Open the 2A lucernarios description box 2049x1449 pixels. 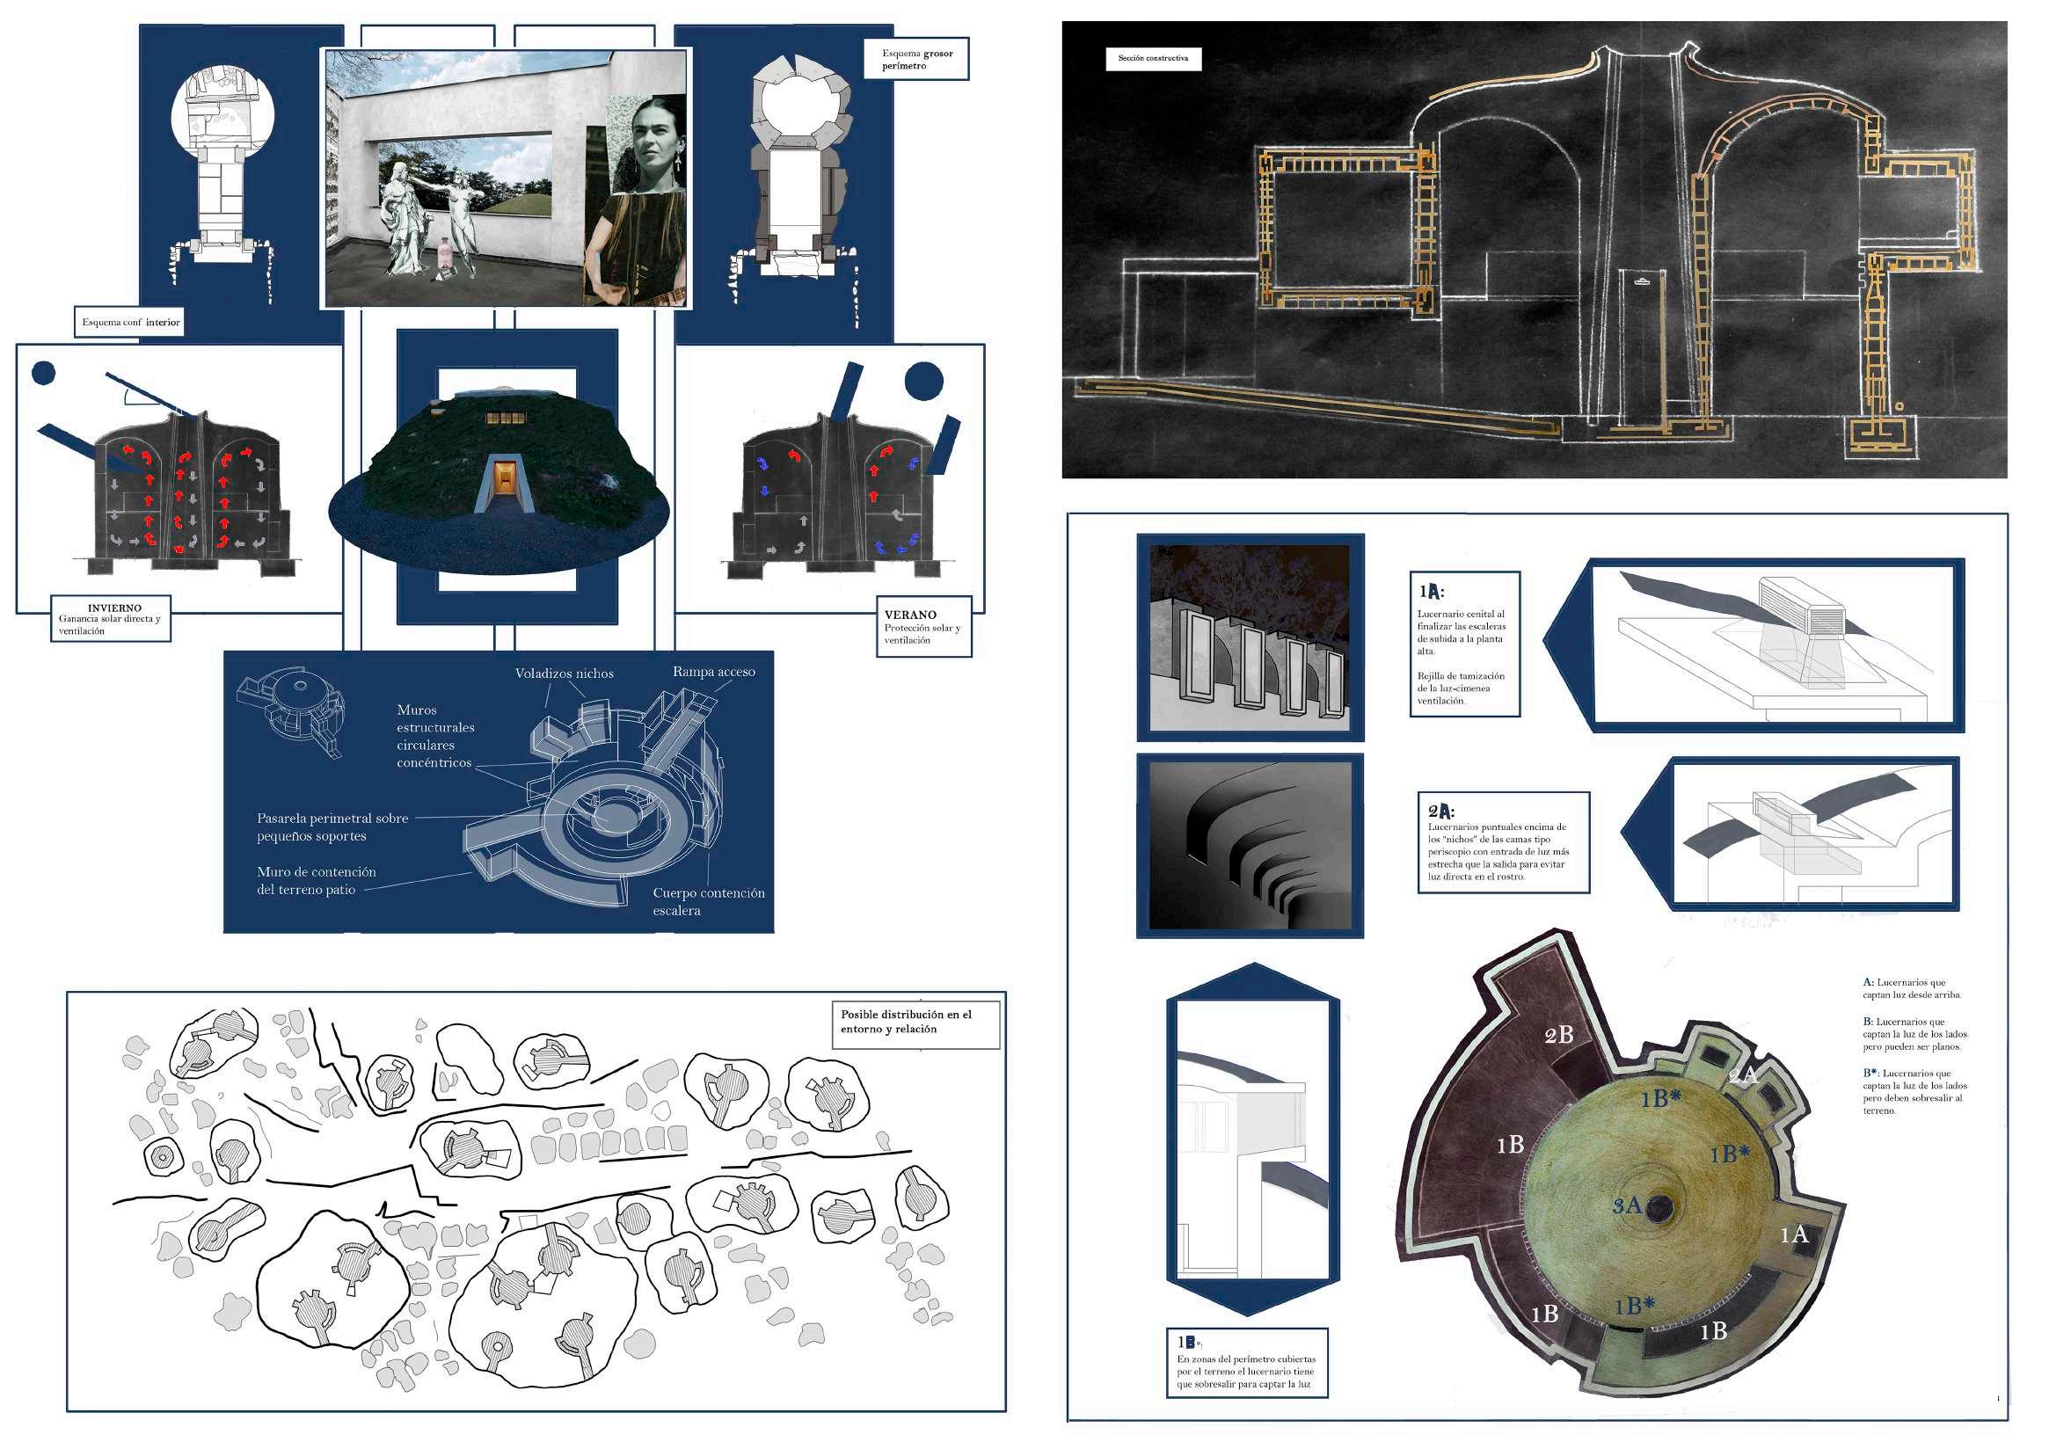[1503, 842]
